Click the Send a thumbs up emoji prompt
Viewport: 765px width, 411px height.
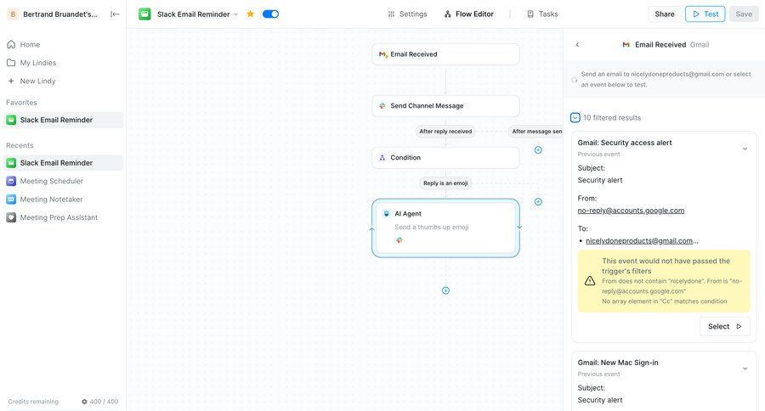click(431, 228)
